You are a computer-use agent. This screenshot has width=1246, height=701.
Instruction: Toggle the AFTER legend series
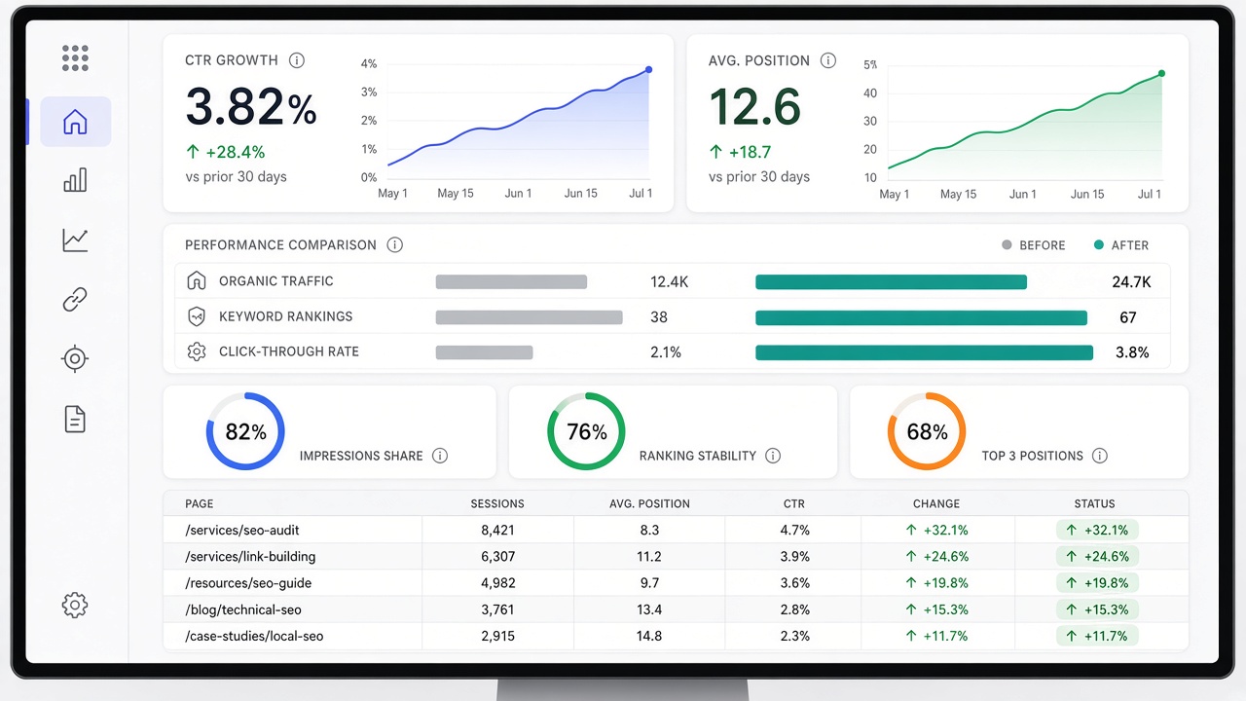click(x=1121, y=245)
